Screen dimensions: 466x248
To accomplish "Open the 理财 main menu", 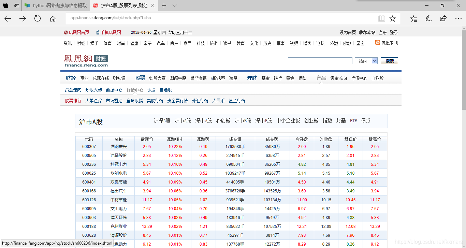I will click(x=252, y=78).
